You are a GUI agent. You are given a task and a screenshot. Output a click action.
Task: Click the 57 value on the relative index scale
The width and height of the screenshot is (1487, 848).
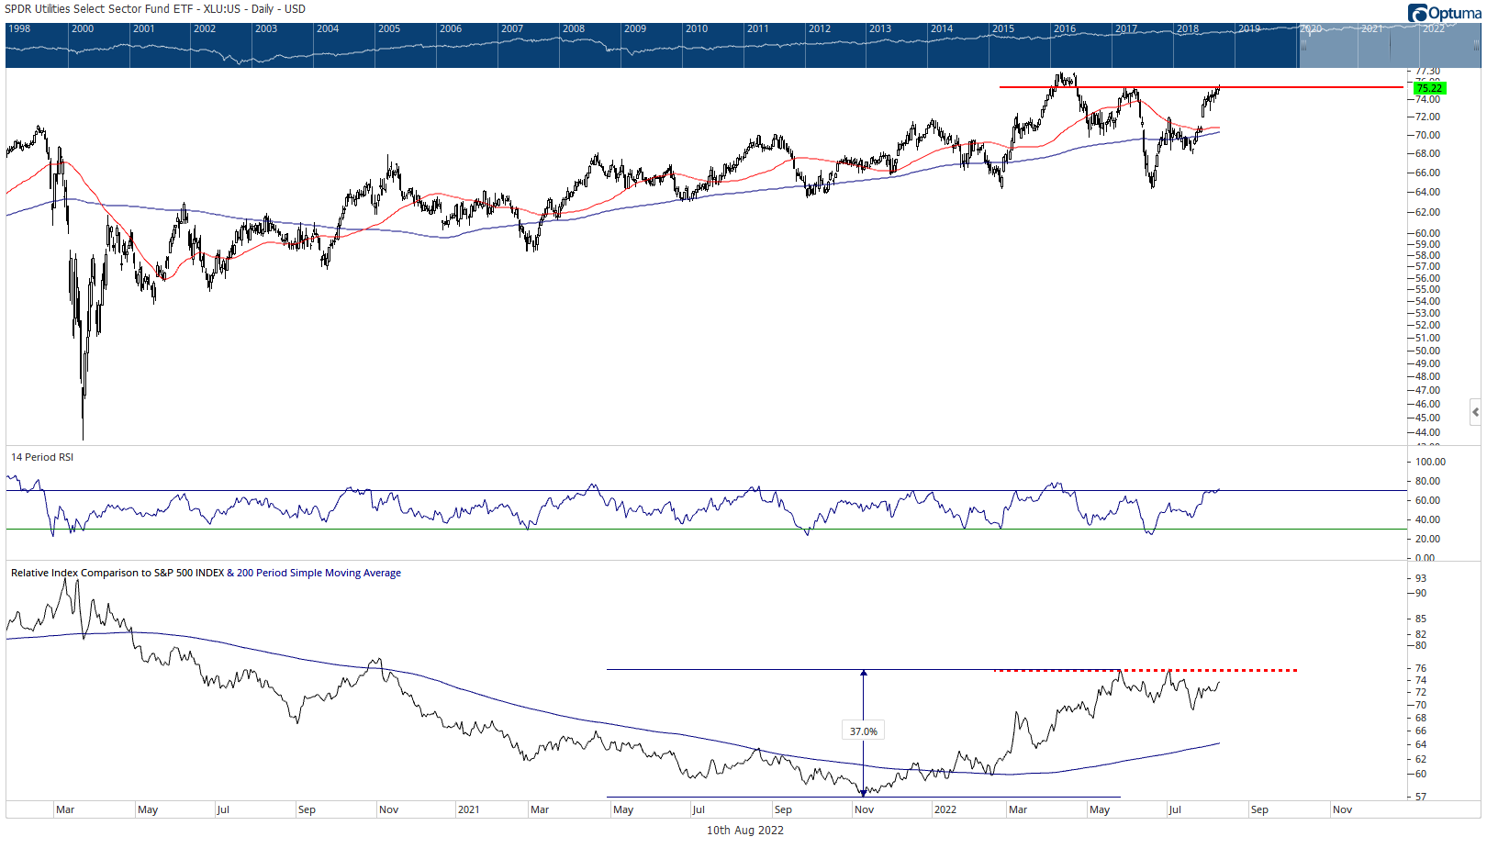tap(1421, 797)
